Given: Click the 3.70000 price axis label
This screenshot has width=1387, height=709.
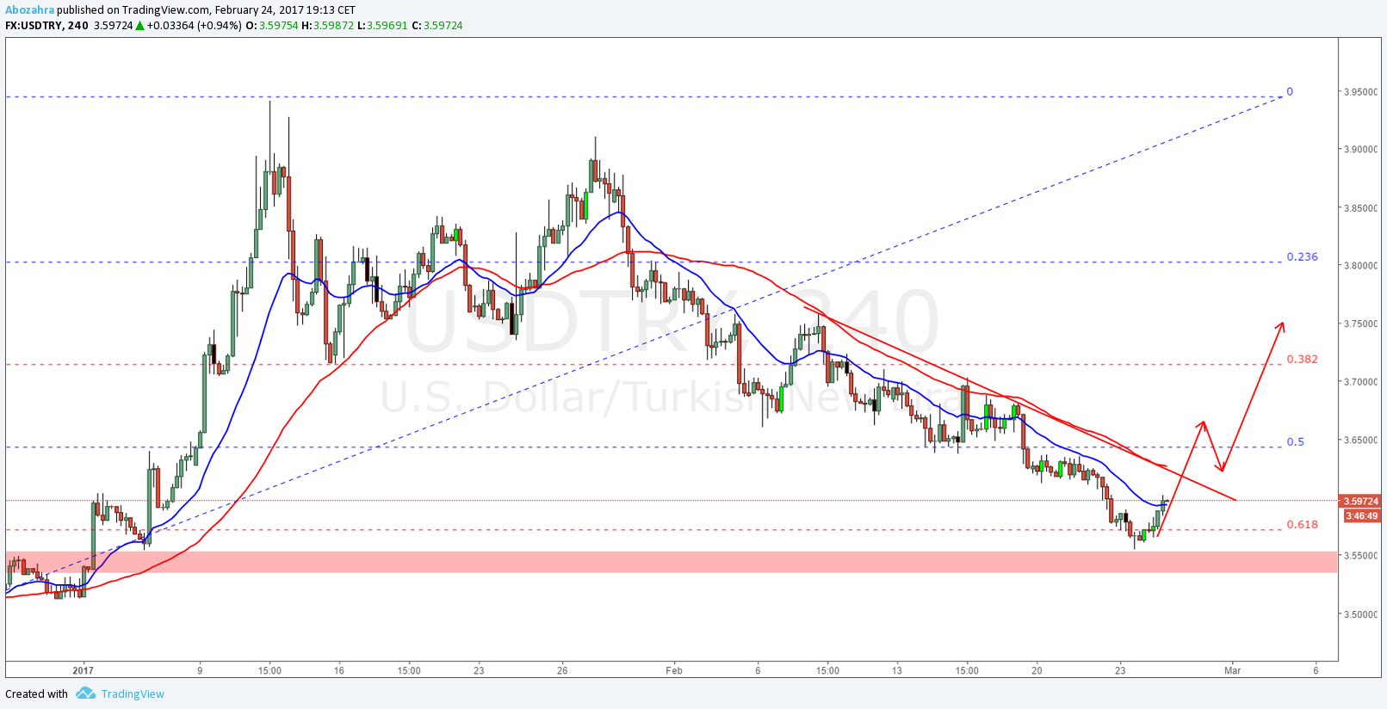Looking at the screenshot, I should point(1361,382).
